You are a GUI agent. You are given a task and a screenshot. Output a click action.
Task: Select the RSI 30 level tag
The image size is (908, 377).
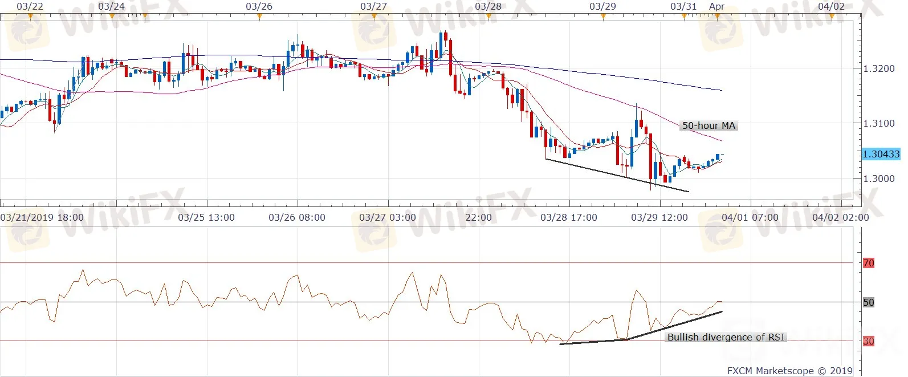click(868, 341)
